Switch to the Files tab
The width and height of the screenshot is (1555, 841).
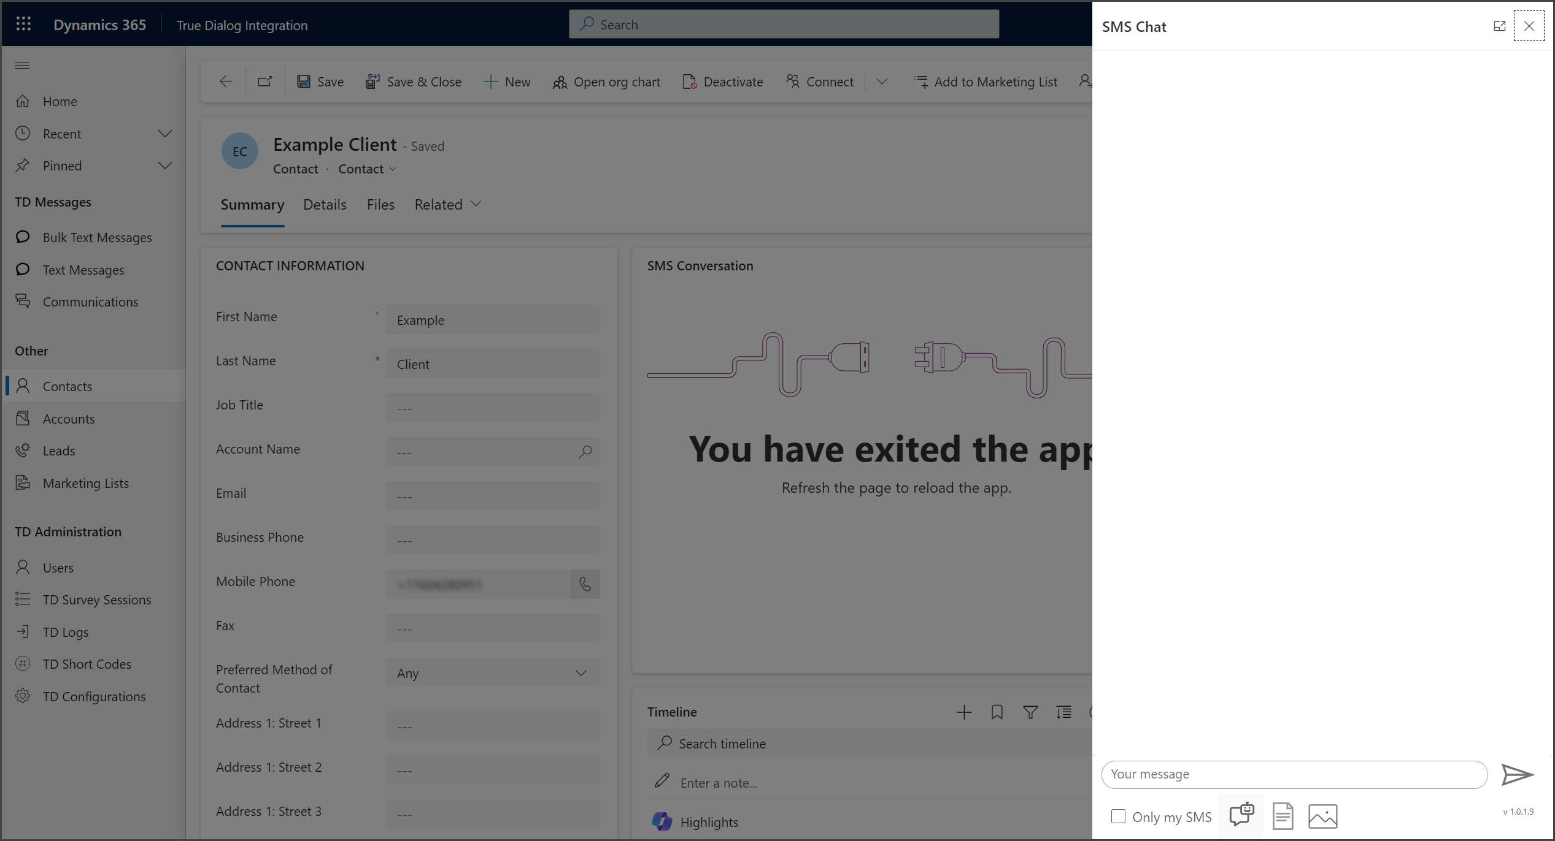pyautogui.click(x=380, y=205)
